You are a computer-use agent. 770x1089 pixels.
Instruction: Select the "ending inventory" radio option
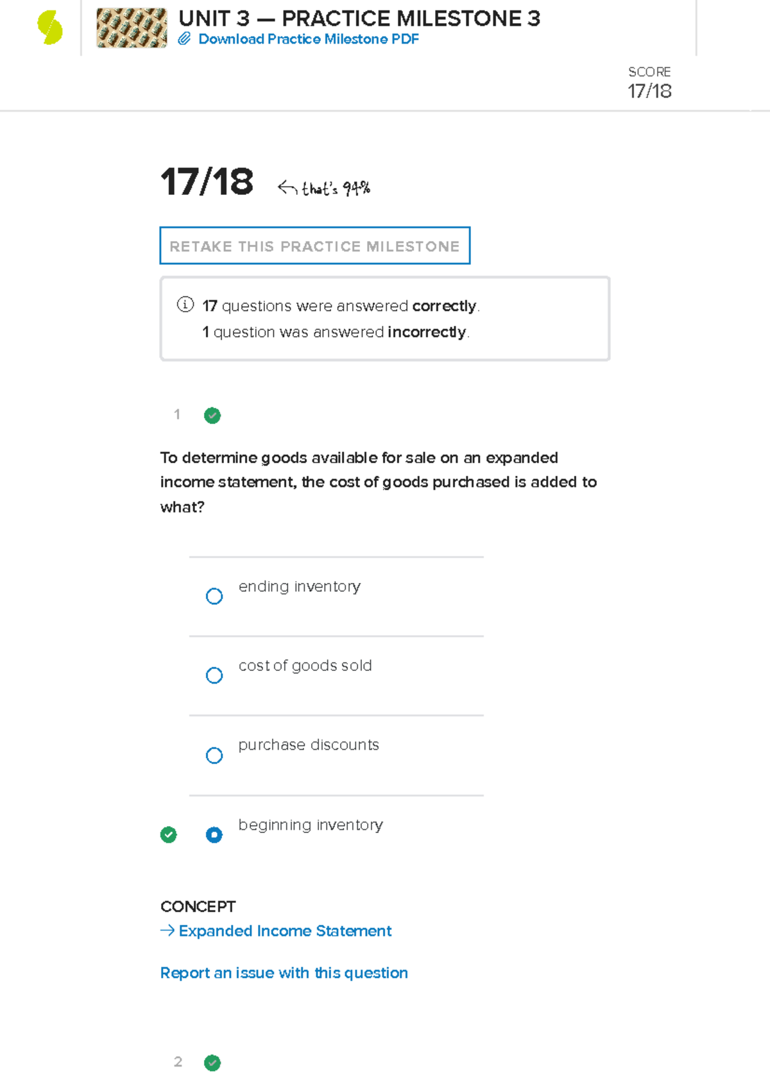click(x=214, y=596)
